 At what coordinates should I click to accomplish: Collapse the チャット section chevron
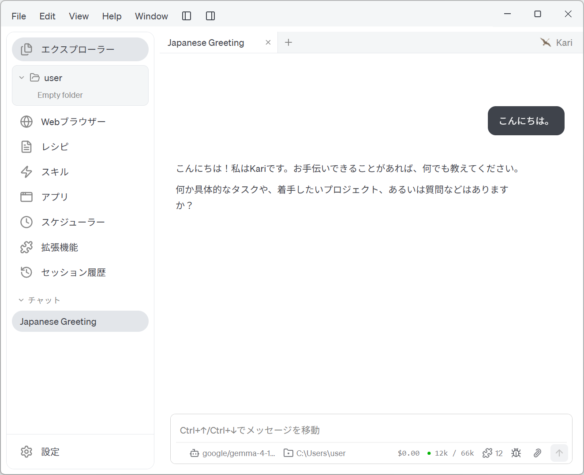tap(21, 300)
